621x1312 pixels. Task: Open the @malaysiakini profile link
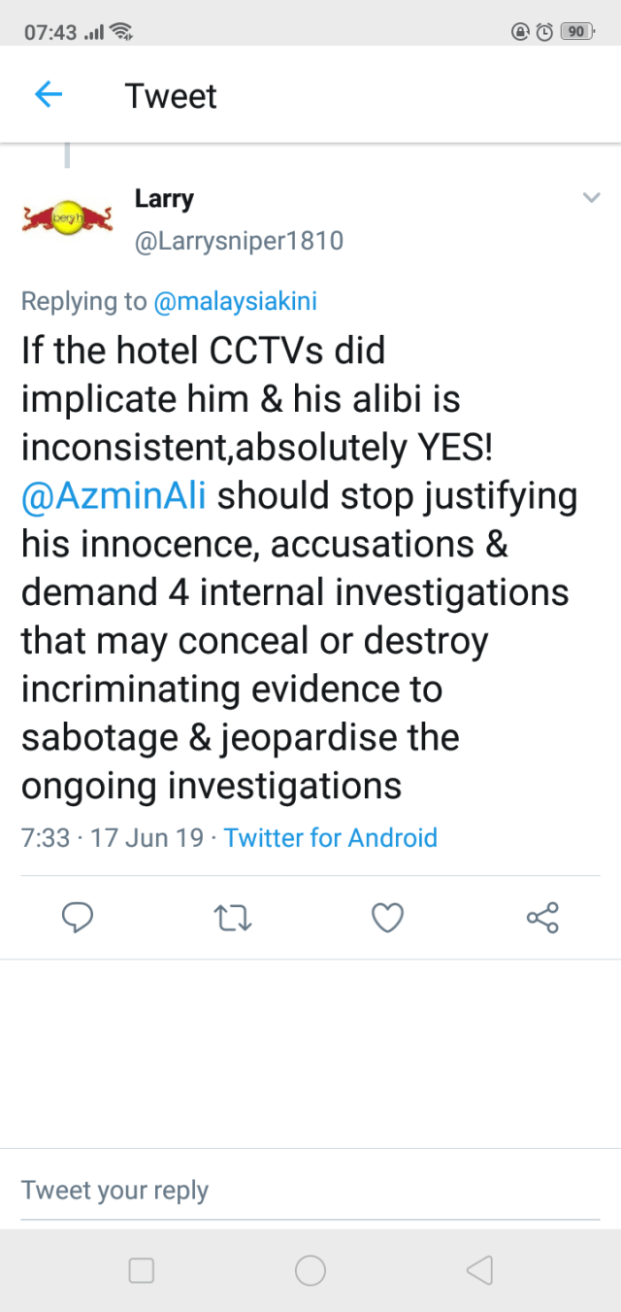[235, 301]
